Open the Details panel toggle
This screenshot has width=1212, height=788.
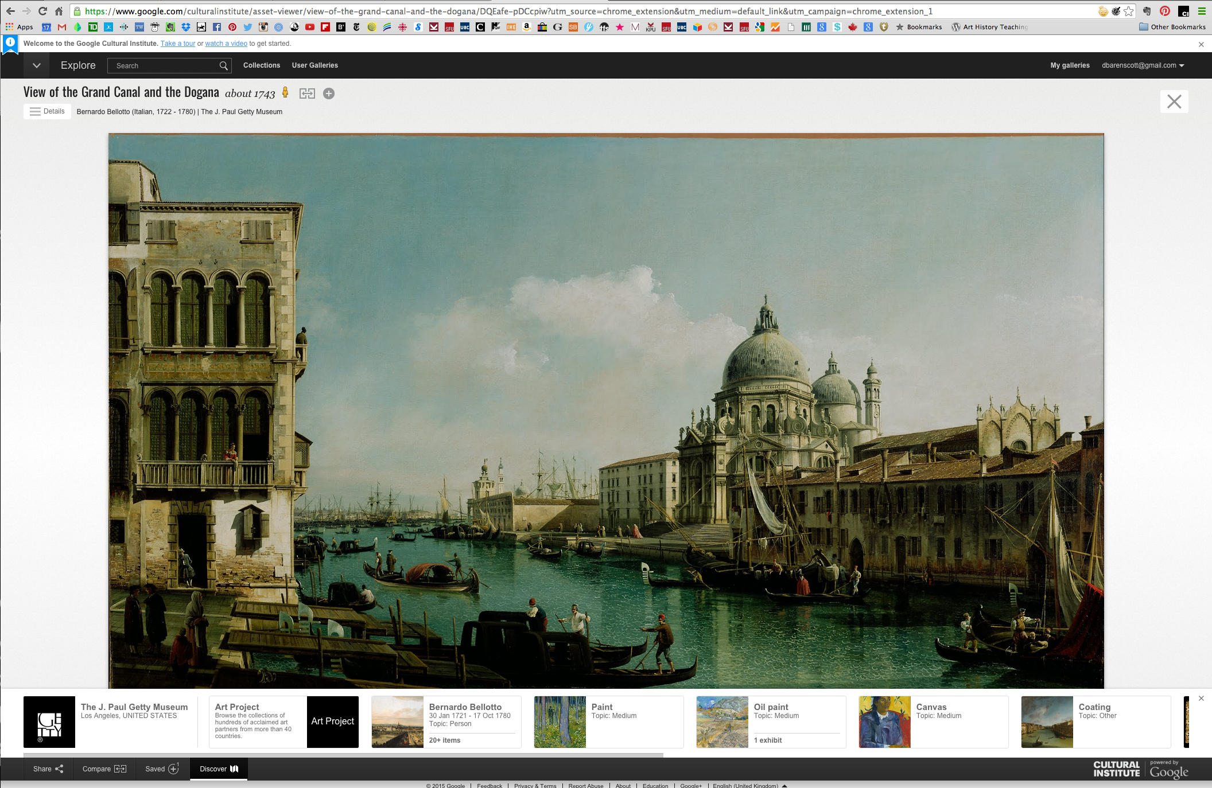click(47, 111)
